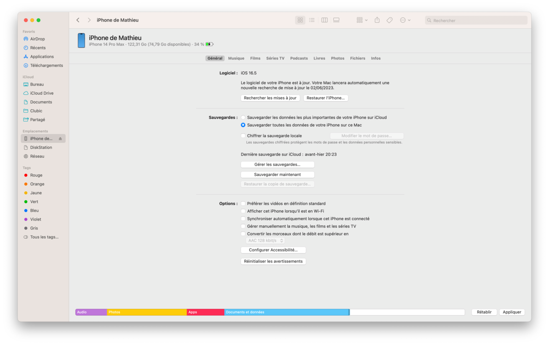Click the tag toolbar icon

[x=389, y=20]
